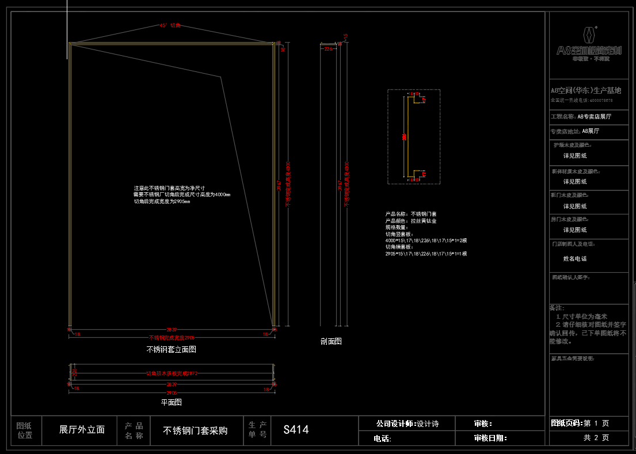Click the 226 dimension atop section view
636x454 pixels.
(329, 49)
